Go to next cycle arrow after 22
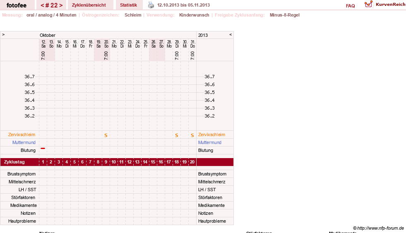The height and width of the screenshot is (233, 406). 61,5
